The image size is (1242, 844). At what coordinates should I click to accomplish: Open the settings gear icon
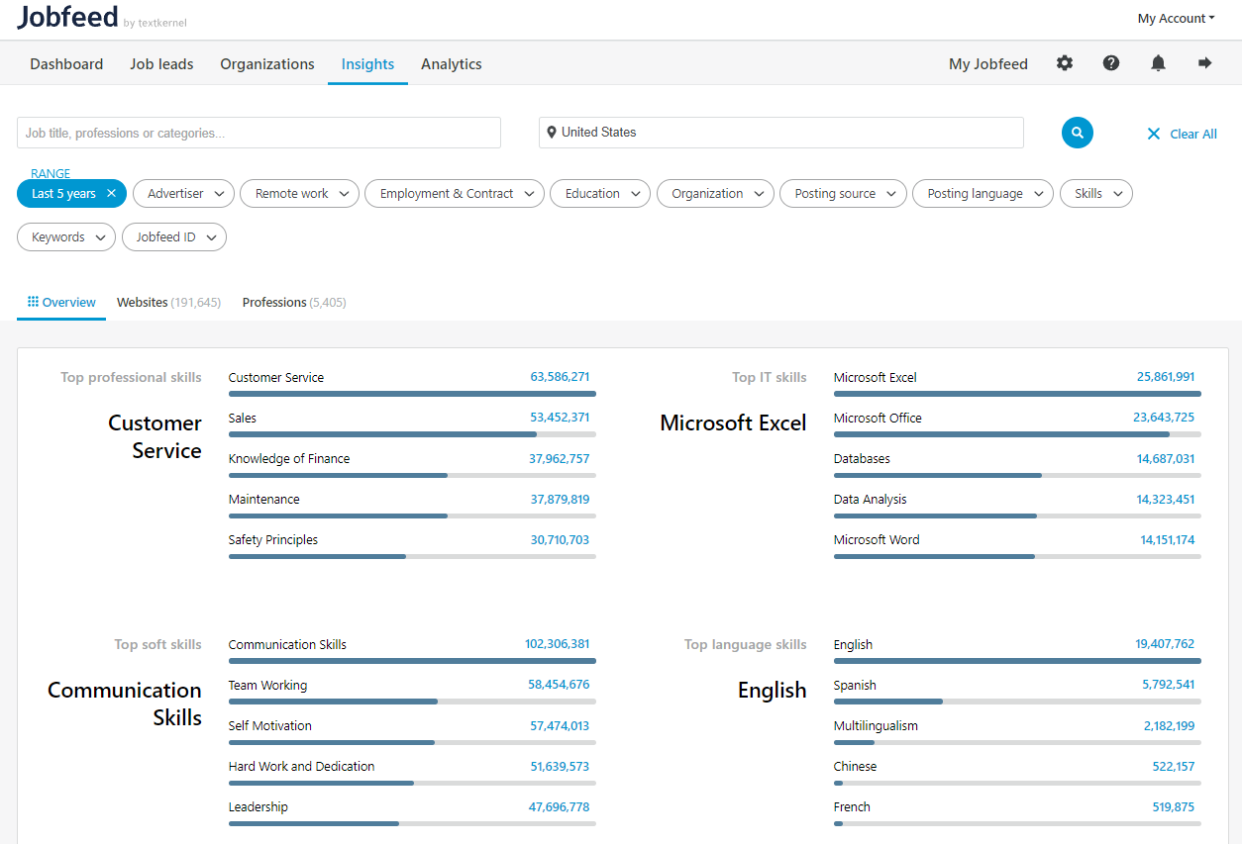click(1064, 62)
